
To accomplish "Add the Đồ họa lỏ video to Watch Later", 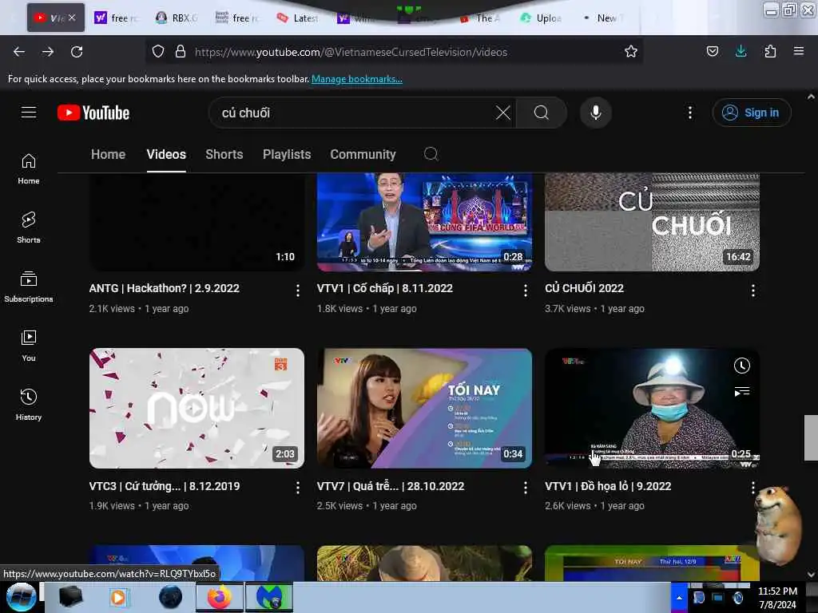I will click(741, 366).
